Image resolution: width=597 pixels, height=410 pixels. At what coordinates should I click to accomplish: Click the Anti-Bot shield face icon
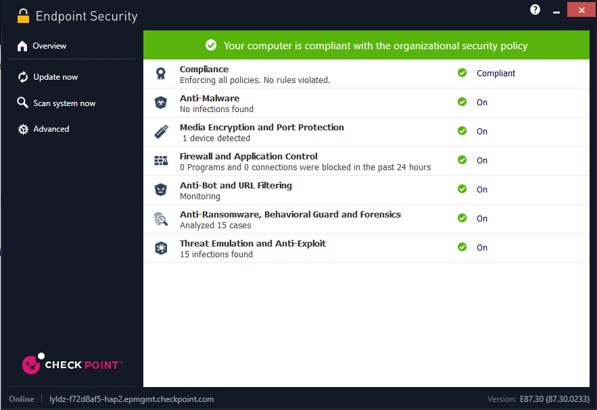160,190
